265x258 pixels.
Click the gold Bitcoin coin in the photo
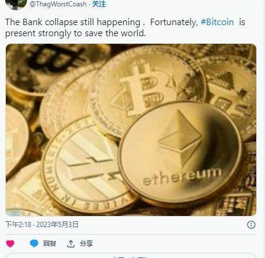[147, 89]
